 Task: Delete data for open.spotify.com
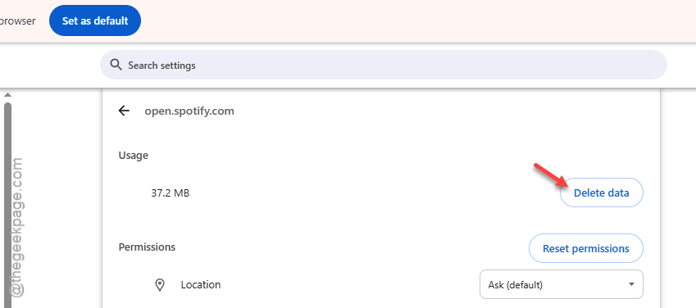pyautogui.click(x=602, y=192)
